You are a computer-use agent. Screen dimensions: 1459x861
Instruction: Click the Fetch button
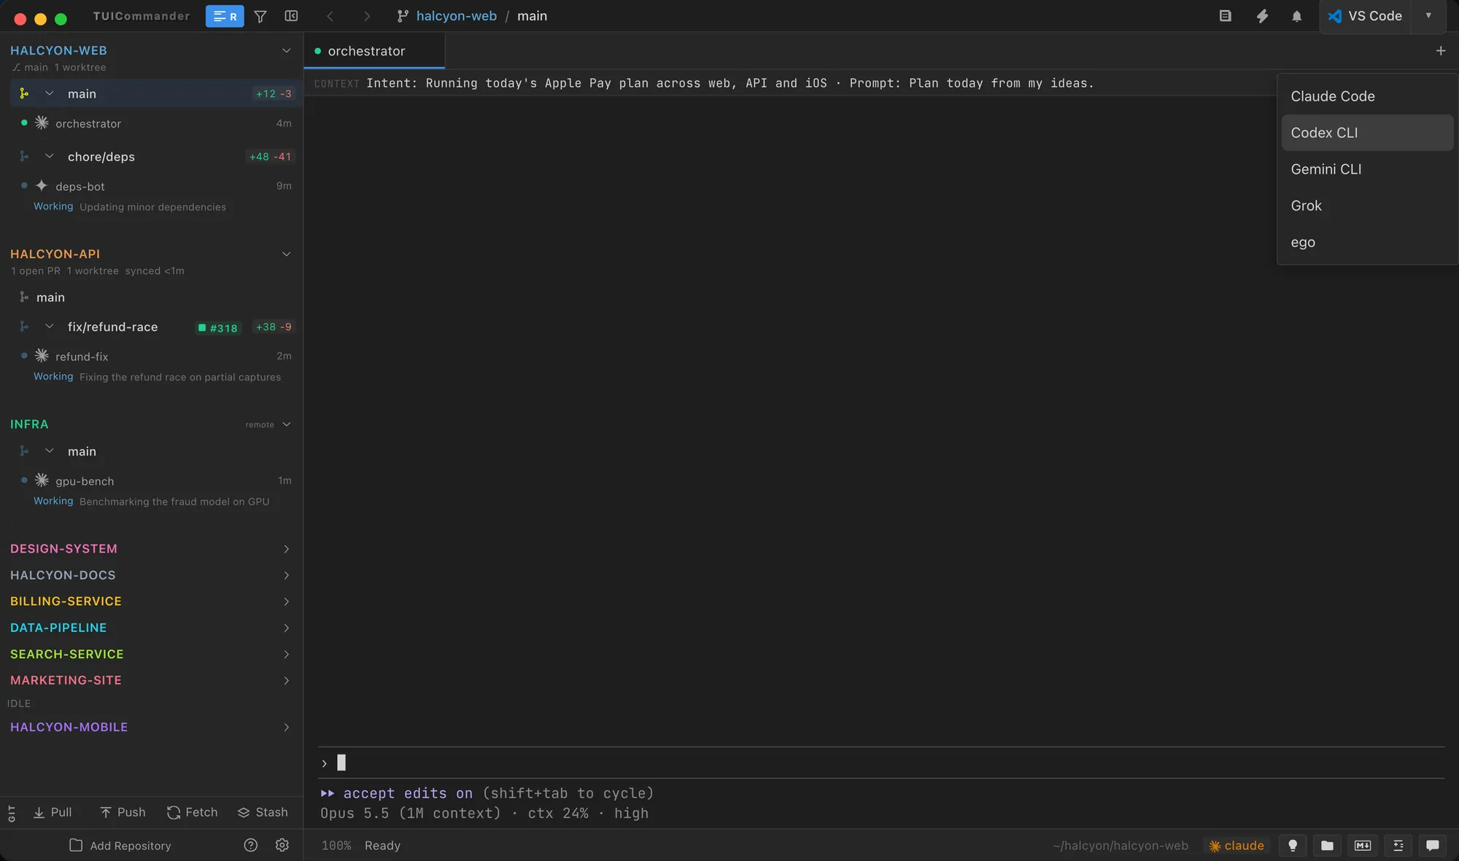[x=193, y=812]
